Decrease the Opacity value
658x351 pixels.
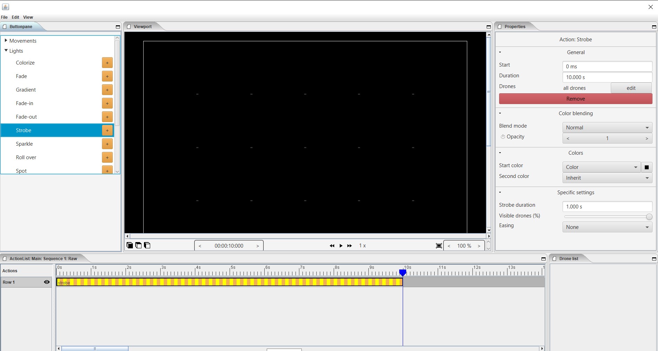pyautogui.click(x=568, y=138)
